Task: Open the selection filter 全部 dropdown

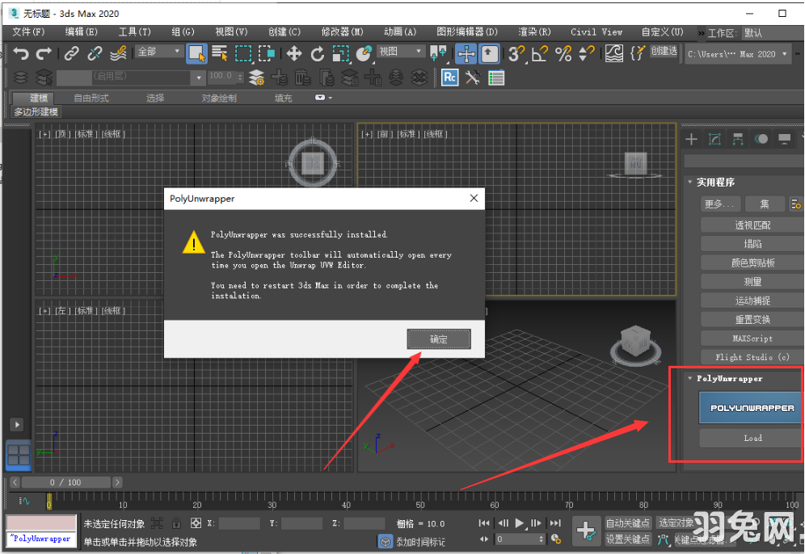Action: coord(158,51)
